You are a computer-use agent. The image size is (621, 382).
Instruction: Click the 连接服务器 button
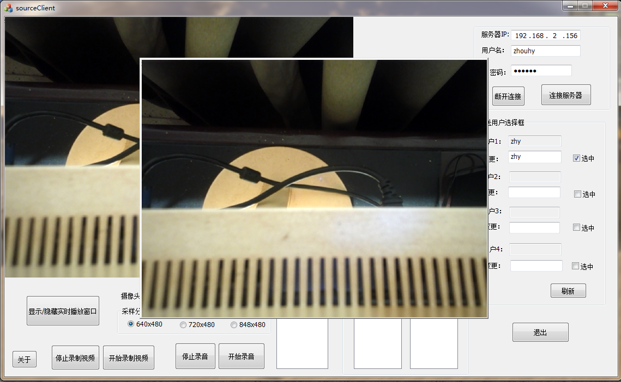pyautogui.click(x=565, y=95)
